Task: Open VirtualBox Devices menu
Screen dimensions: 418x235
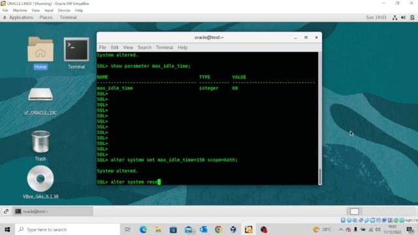Action: click(x=64, y=10)
